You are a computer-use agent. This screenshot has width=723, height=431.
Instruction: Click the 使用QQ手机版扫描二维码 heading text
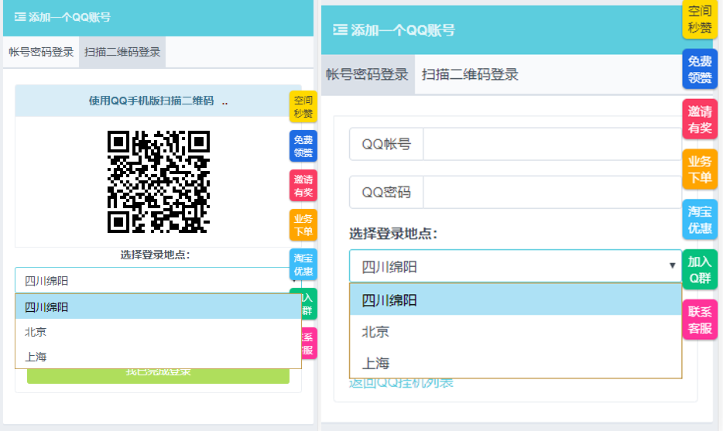click(151, 101)
